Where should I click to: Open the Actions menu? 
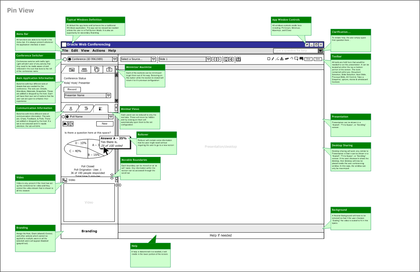pyautogui.click(x=99, y=51)
